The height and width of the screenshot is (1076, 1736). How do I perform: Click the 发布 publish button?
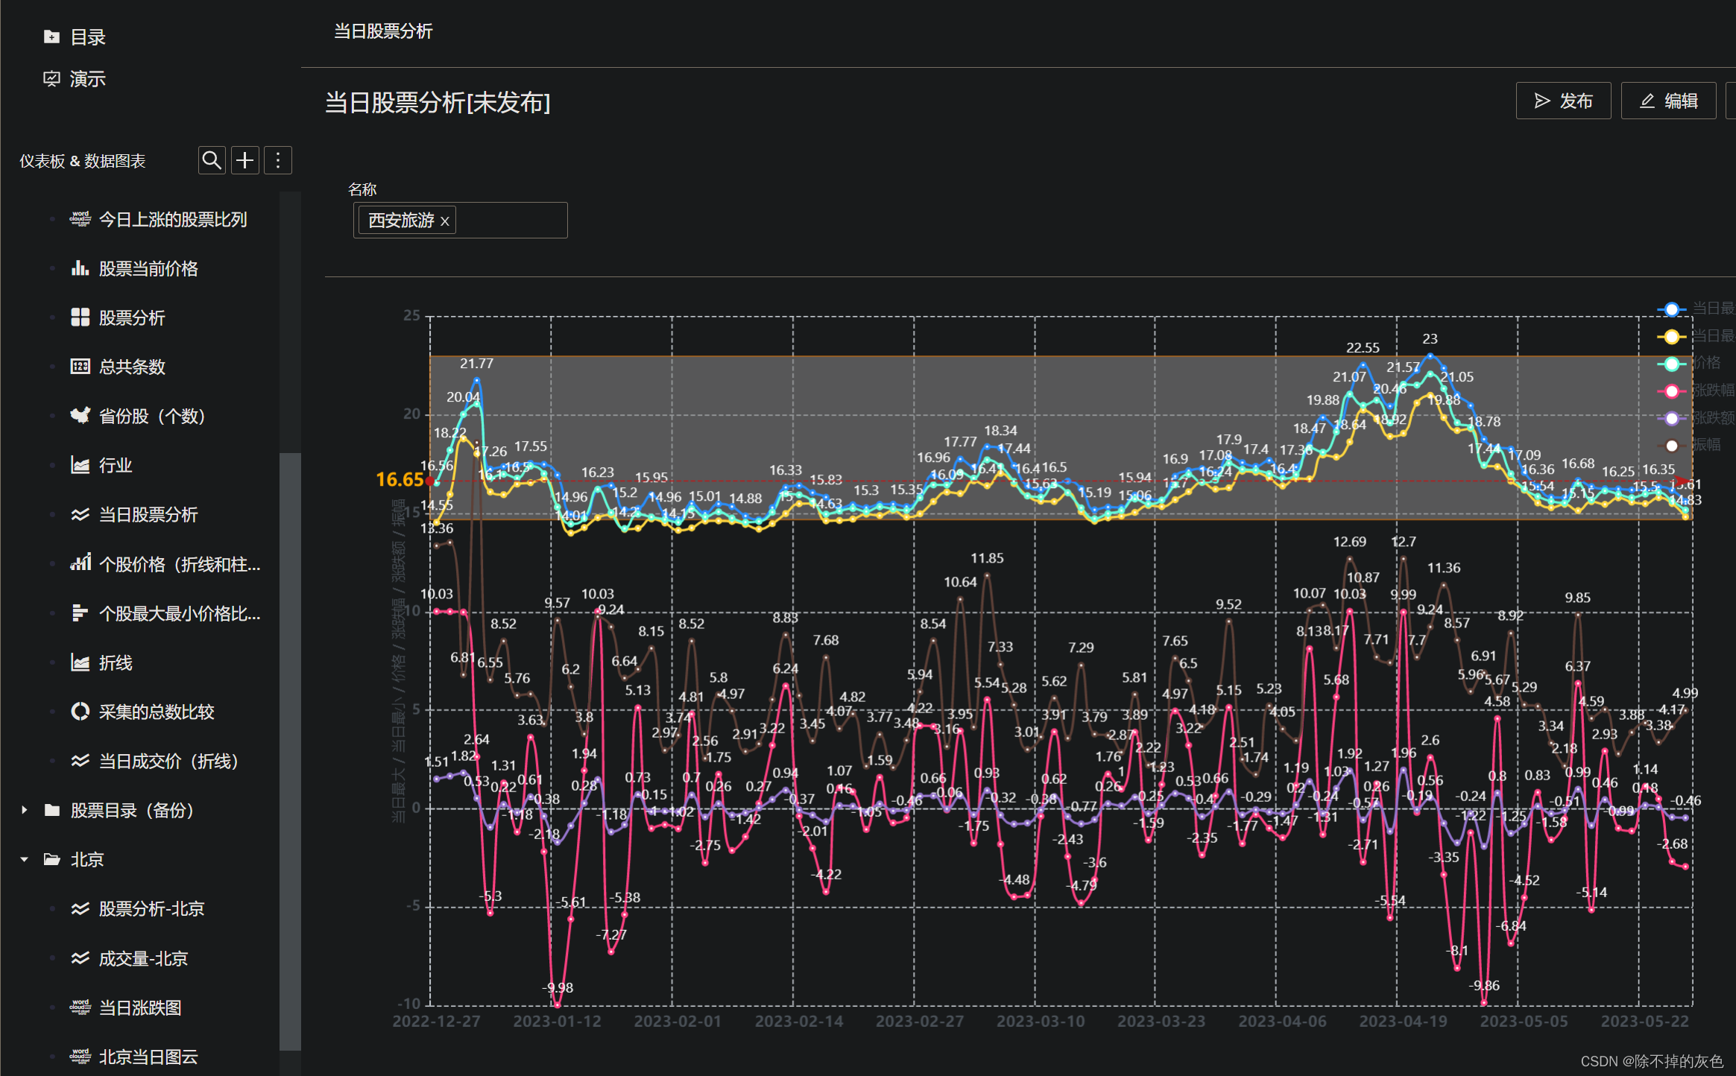(1563, 101)
